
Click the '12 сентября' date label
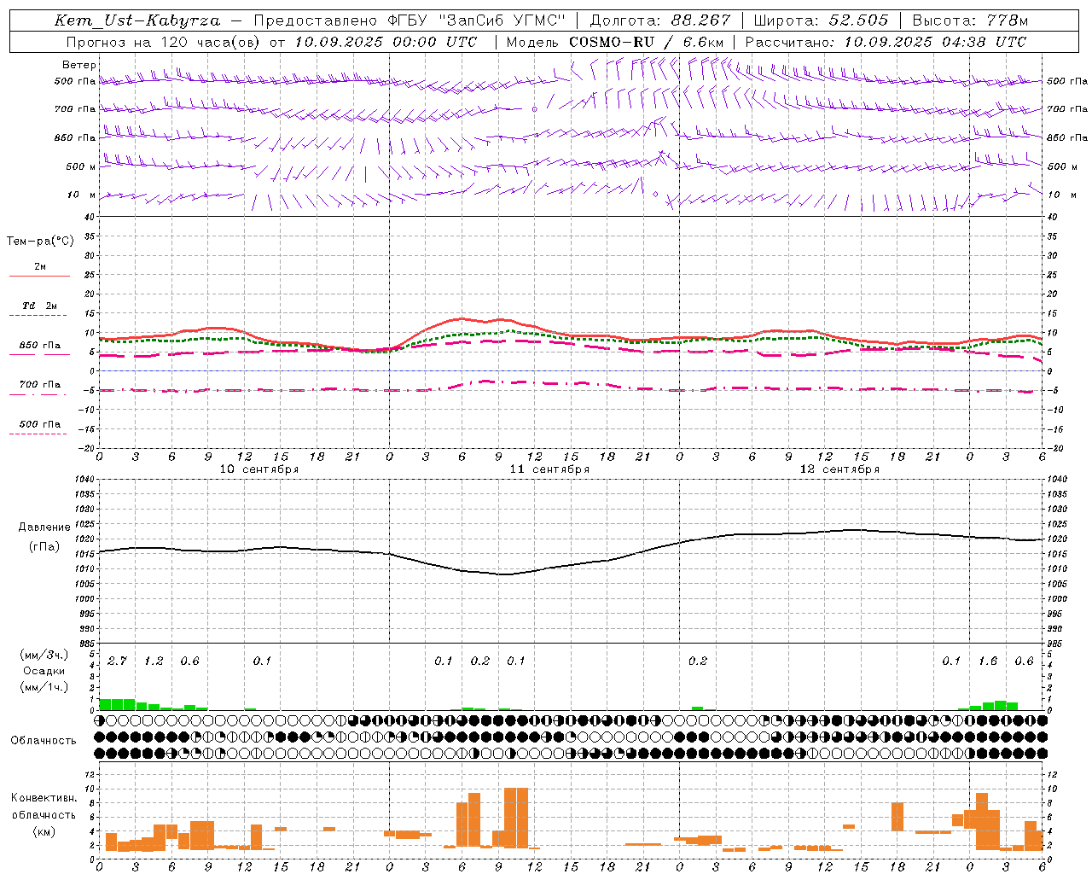tap(839, 469)
